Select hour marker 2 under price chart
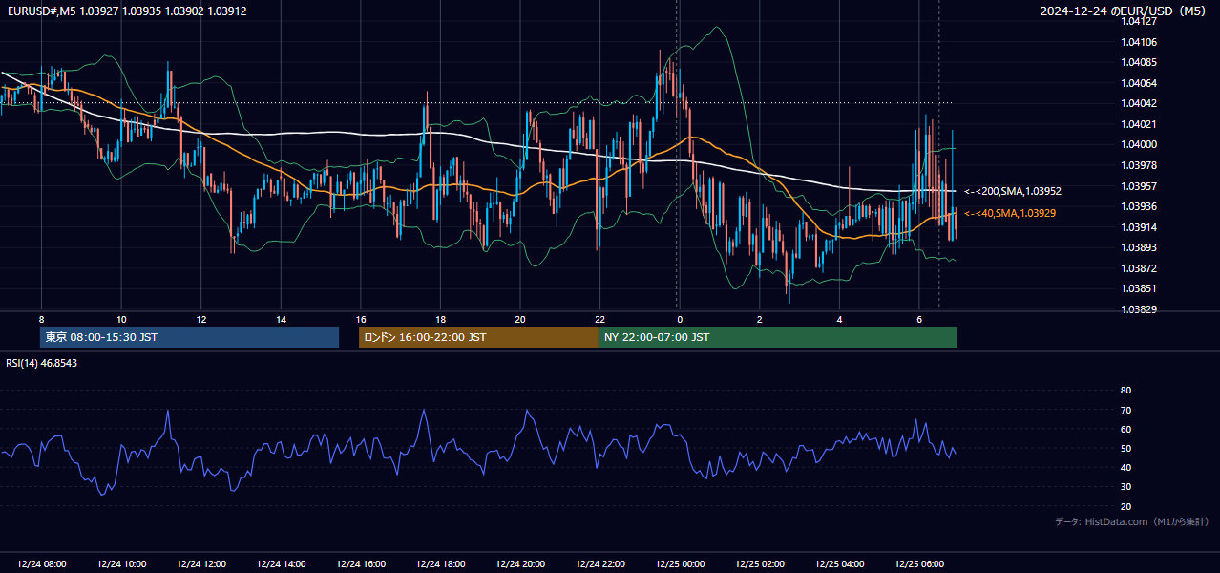The width and height of the screenshot is (1220, 573). click(759, 319)
